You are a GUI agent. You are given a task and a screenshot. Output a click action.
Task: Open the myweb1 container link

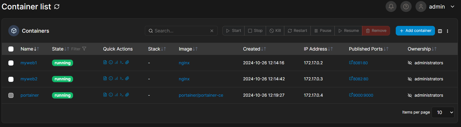(x=29, y=63)
